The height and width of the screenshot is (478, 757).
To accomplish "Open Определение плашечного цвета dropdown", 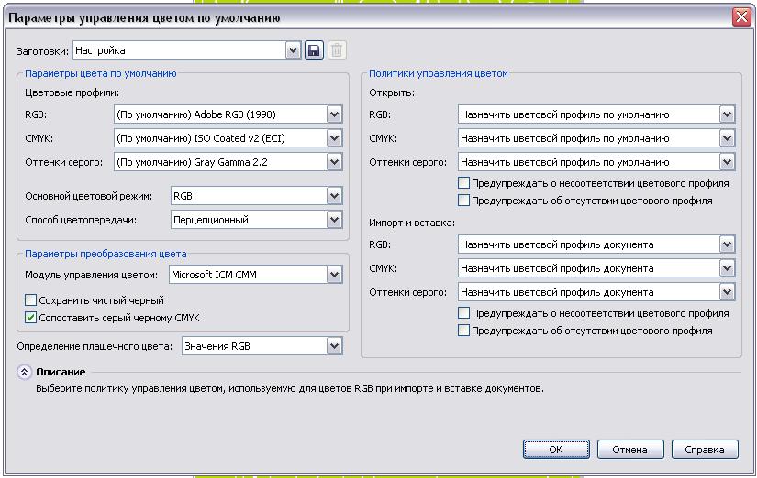I will pos(262,346).
